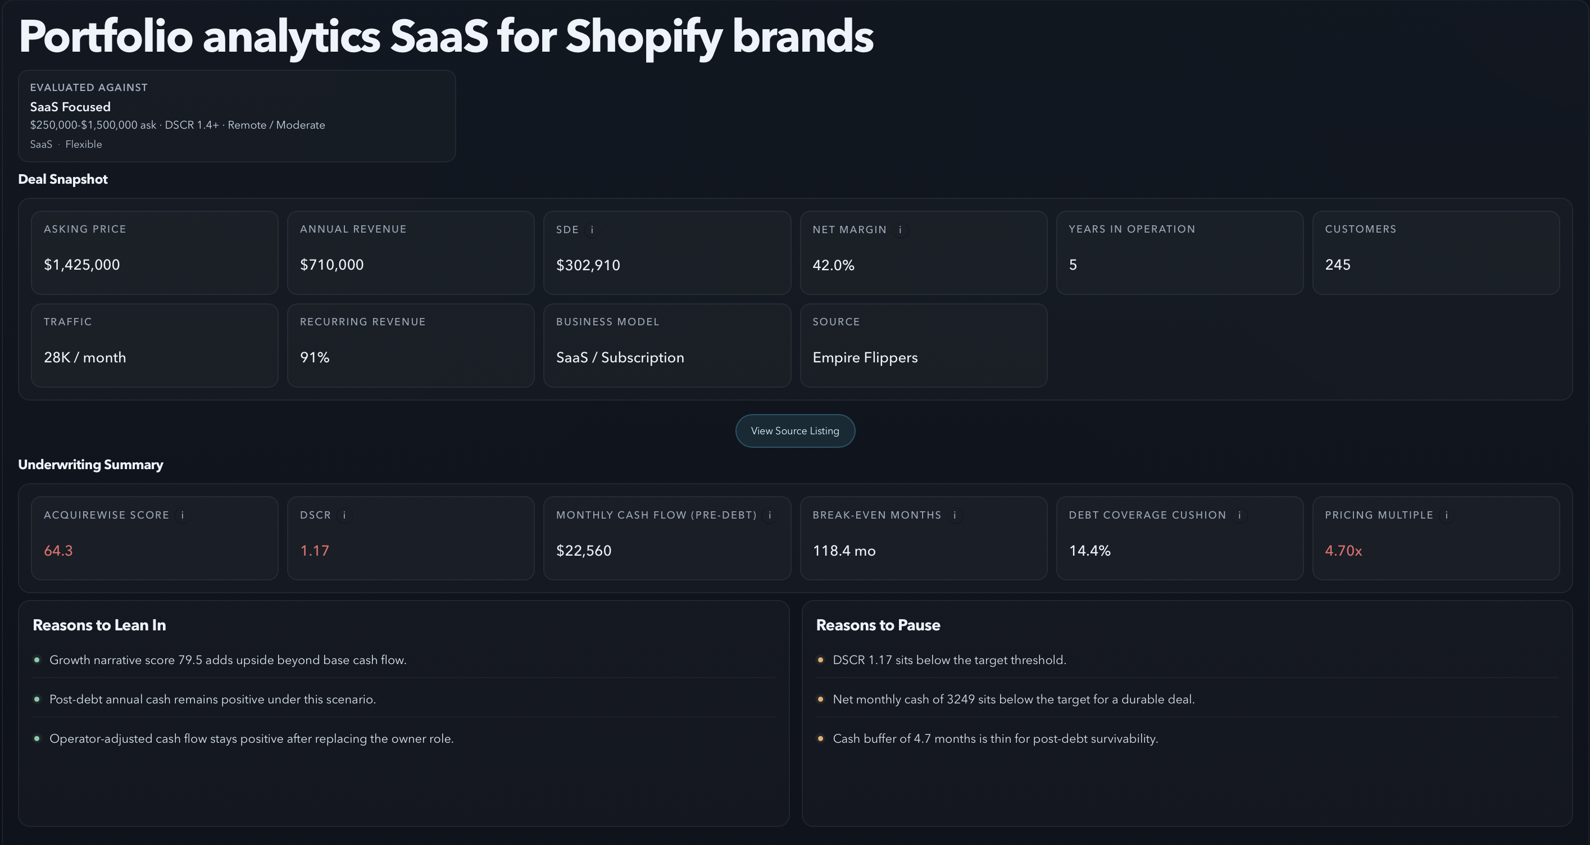Click the debt coverage cushion value 14.4%

1089,551
